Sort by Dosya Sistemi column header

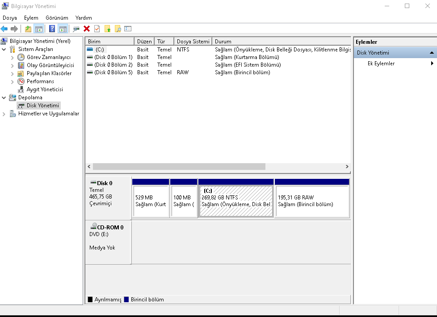193,41
